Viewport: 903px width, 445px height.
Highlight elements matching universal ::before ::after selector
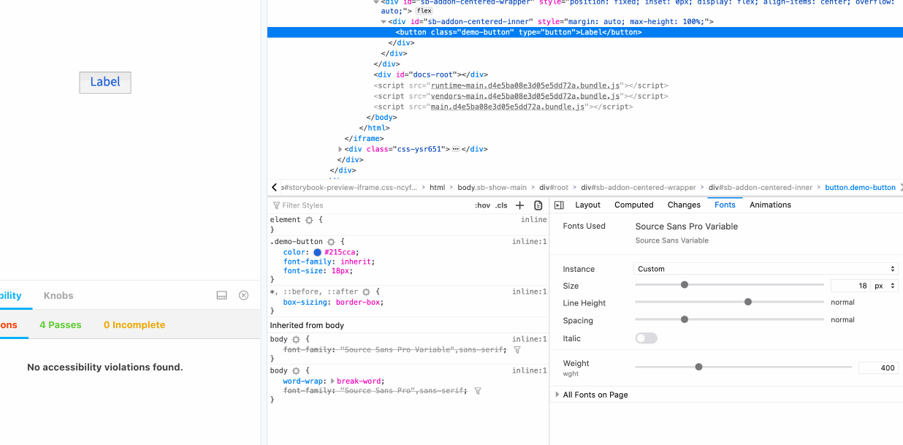pyautogui.click(x=366, y=292)
